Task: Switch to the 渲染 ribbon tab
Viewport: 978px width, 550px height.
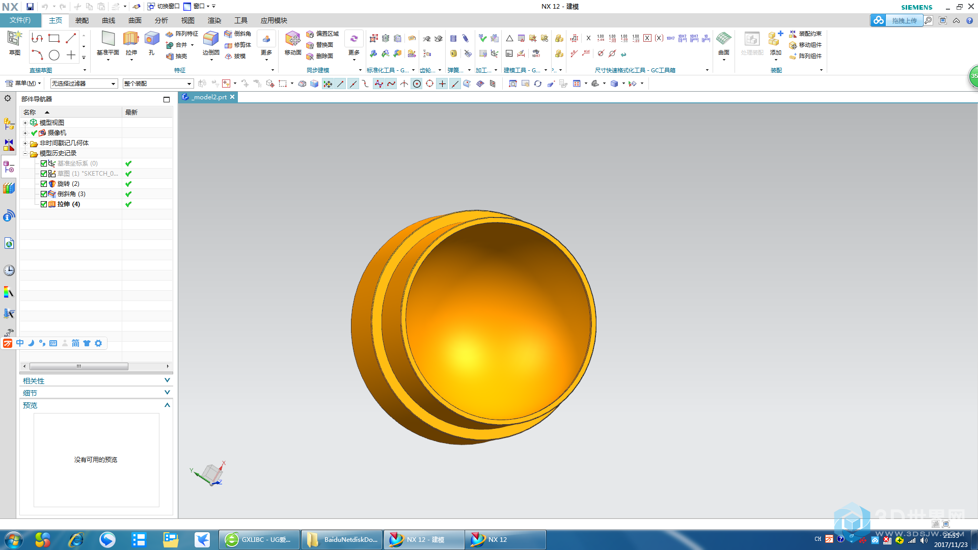Action: [214, 20]
